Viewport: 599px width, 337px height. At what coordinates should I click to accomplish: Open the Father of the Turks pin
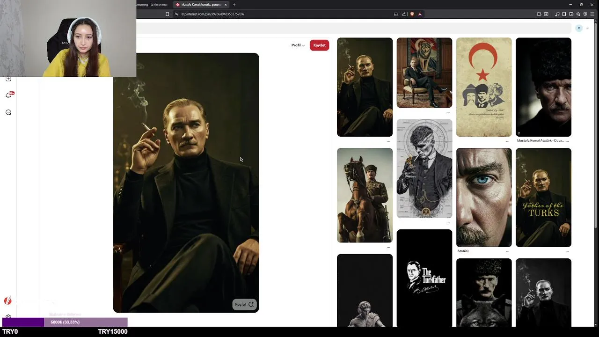(543, 198)
